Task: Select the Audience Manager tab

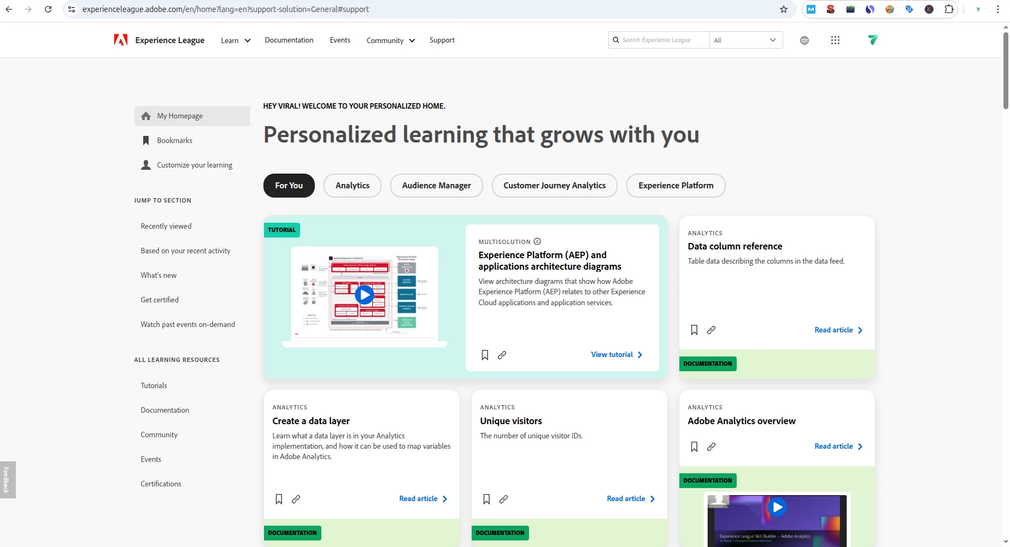Action: [x=437, y=186]
